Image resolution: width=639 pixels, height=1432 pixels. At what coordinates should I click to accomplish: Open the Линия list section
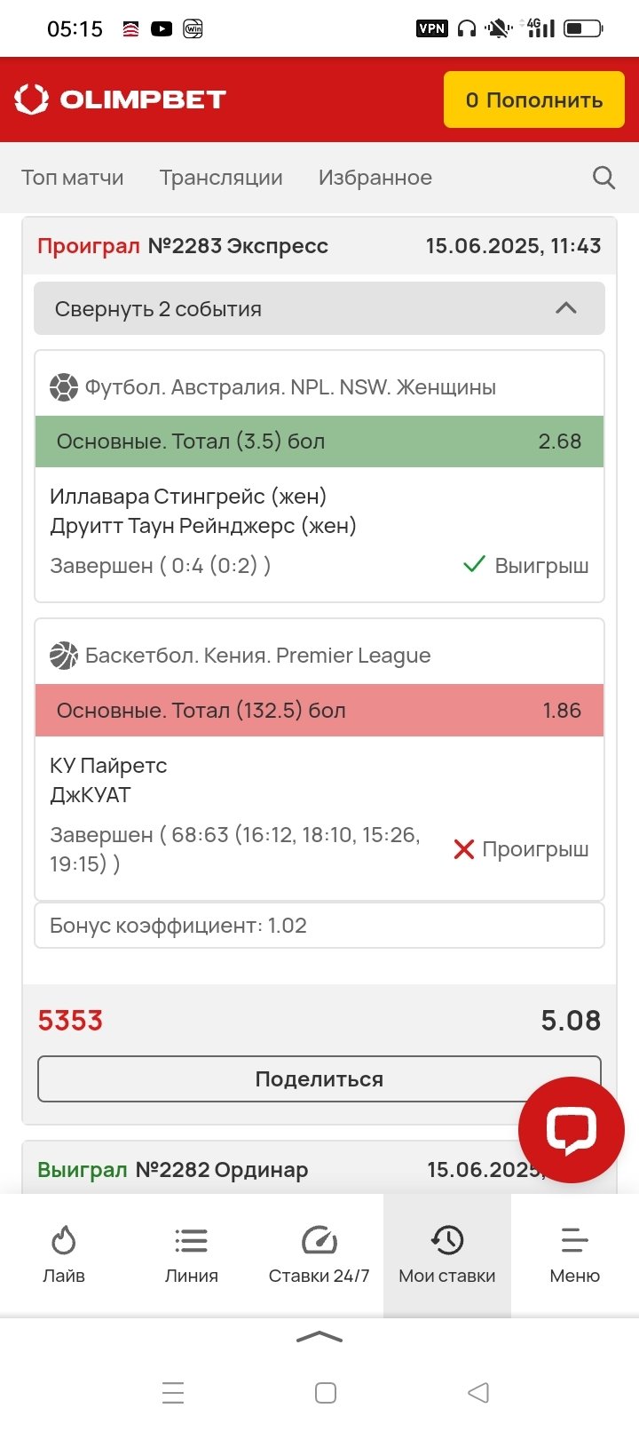192,1253
